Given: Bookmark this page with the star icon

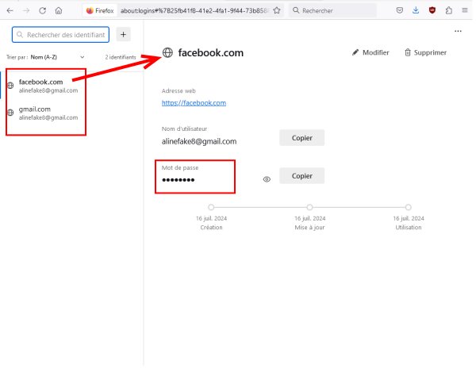Looking at the screenshot, I should pos(277,10).
